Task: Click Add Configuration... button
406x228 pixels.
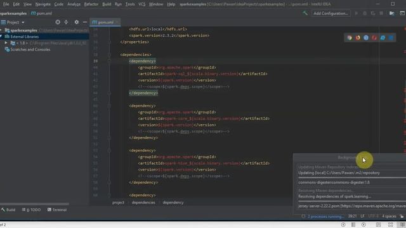Action: pos(331,13)
